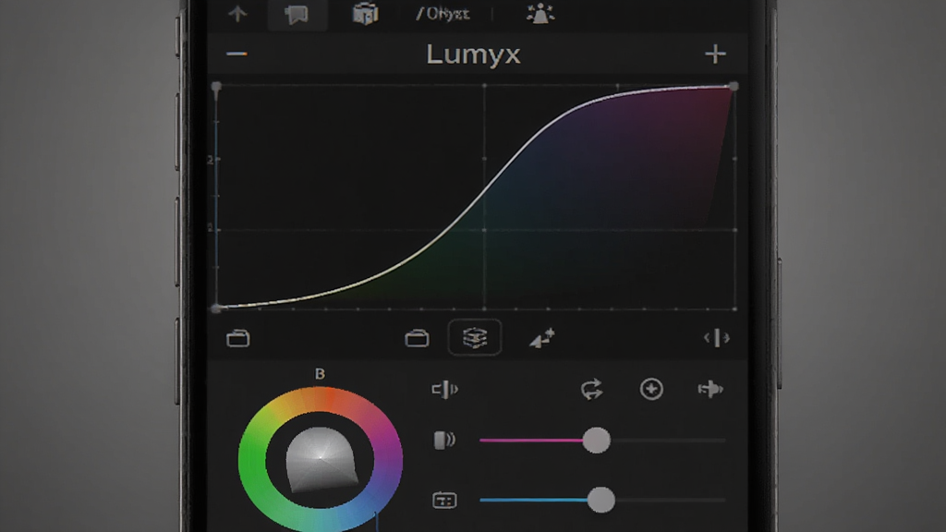Open the 3D cube icon in top bar

pyautogui.click(x=365, y=14)
